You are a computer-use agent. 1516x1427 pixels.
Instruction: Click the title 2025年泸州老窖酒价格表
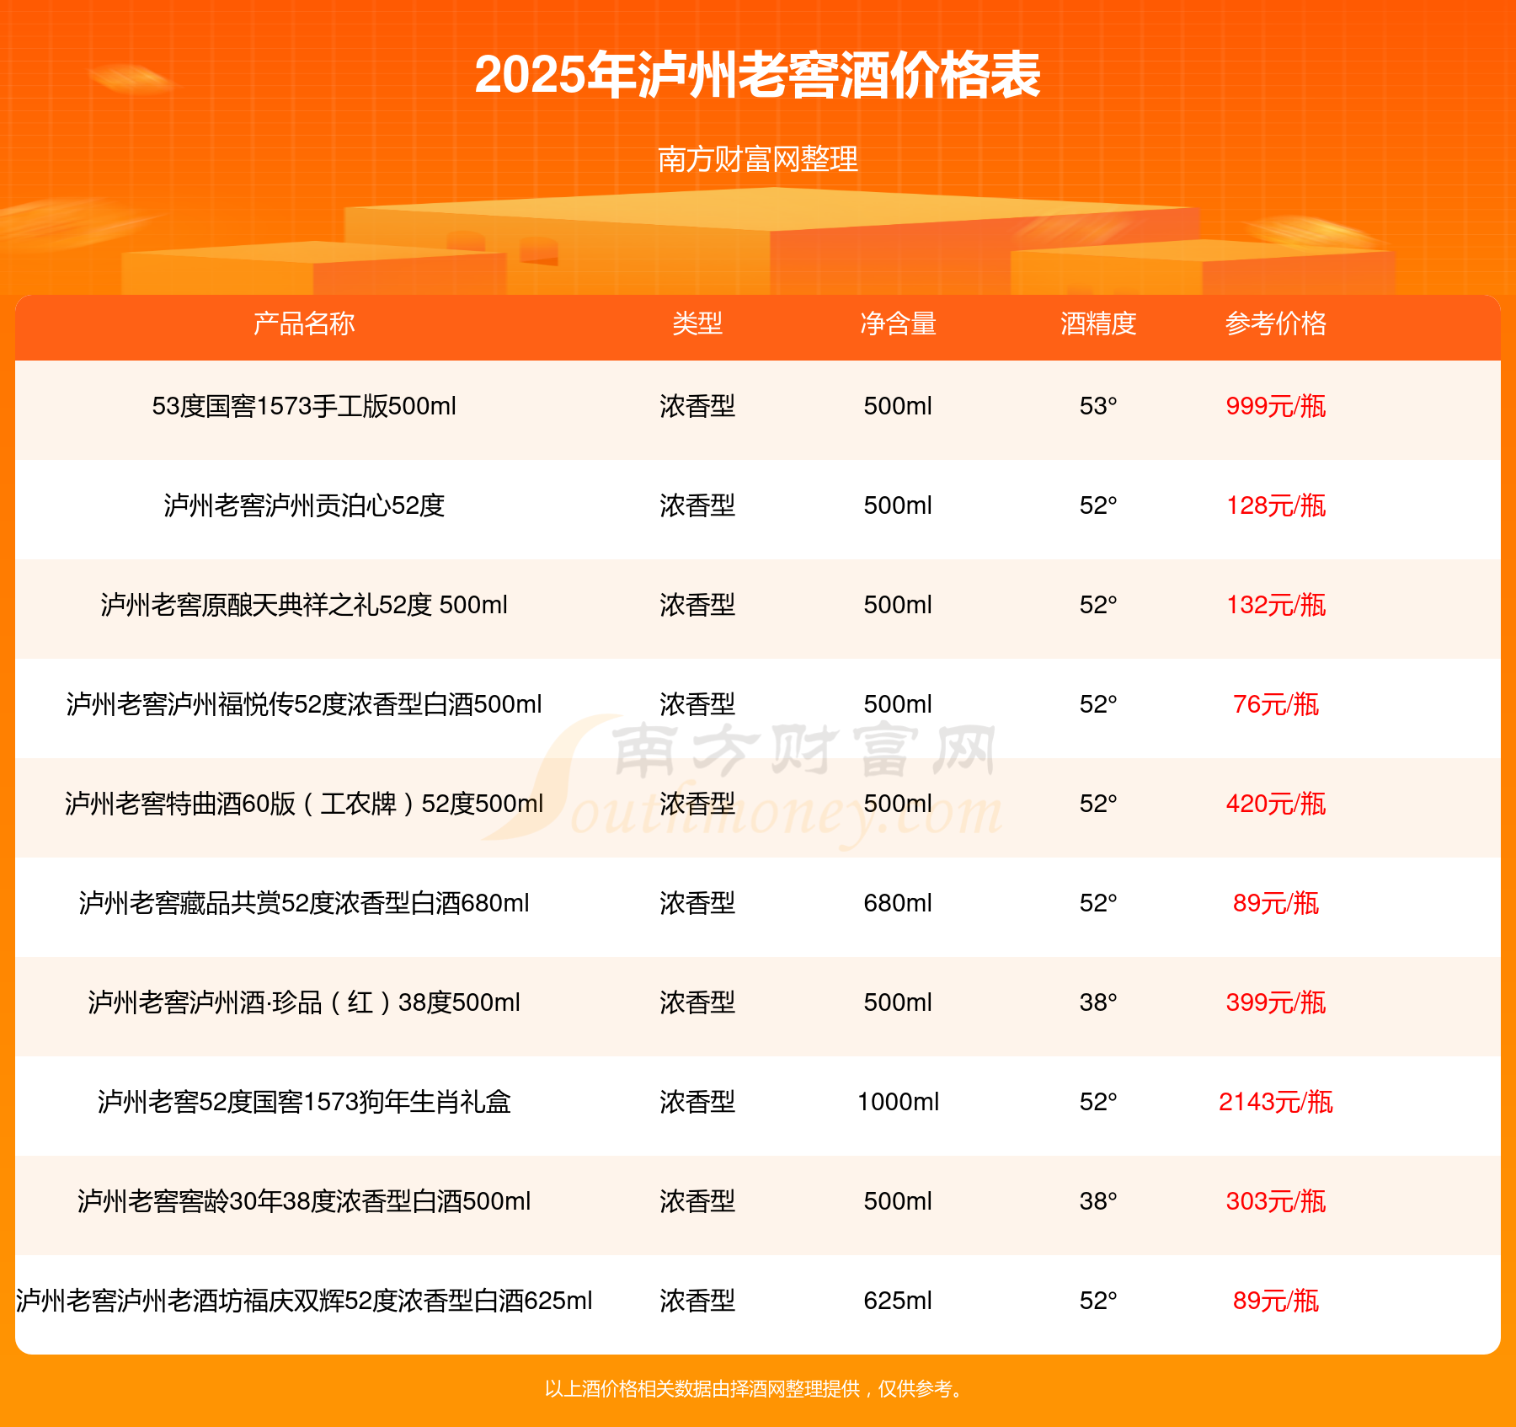pos(757,75)
